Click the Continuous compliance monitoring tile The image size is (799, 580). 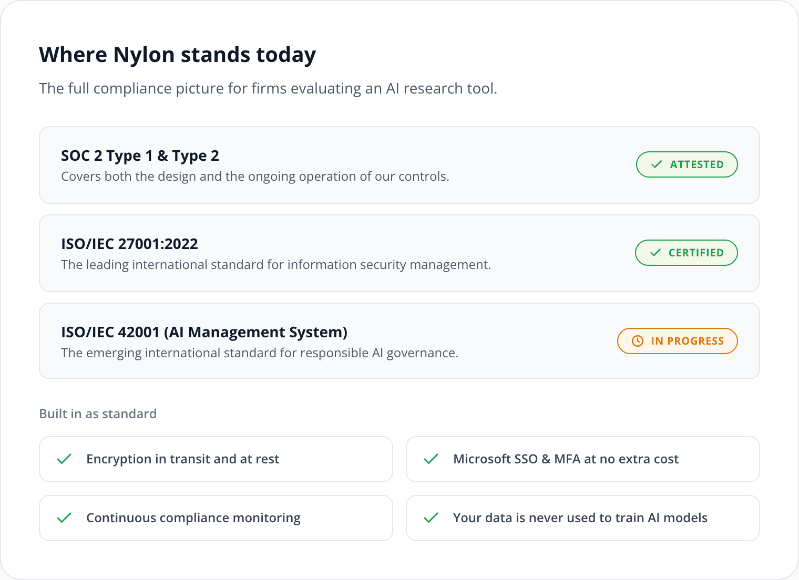(216, 518)
